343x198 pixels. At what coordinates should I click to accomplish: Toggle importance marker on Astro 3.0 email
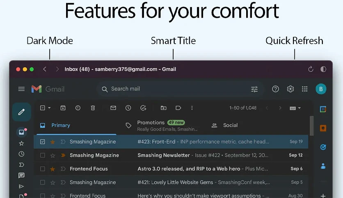(x=63, y=169)
